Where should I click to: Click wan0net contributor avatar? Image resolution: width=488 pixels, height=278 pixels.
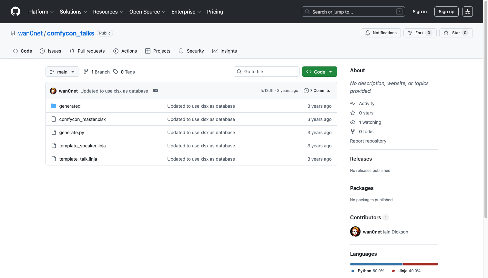(355, 232)
